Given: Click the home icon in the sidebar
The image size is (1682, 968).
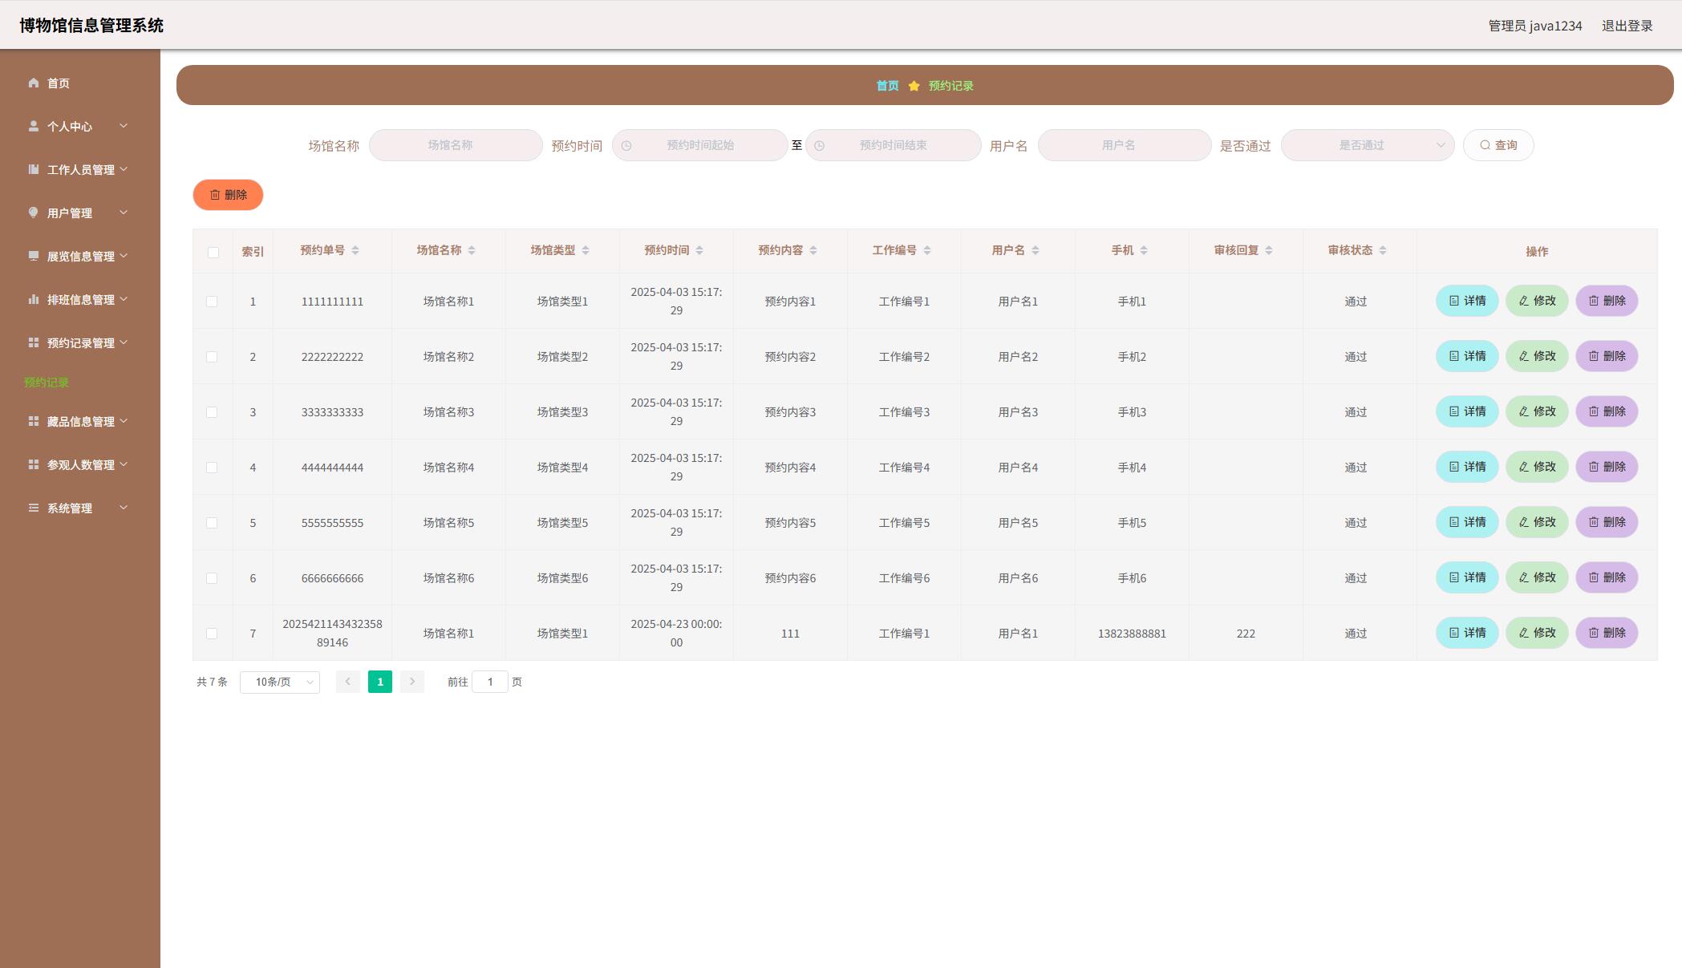Looking at the screenshot, I should [34, 83].
